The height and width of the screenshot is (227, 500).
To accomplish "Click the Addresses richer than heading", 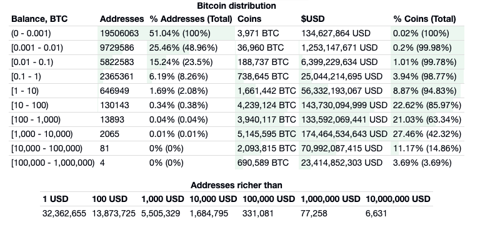I will [x=236, y=185].
